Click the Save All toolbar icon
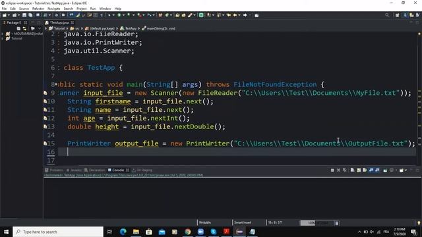The image size is (422, 237). pyautogui.click(x=30, y=15)
